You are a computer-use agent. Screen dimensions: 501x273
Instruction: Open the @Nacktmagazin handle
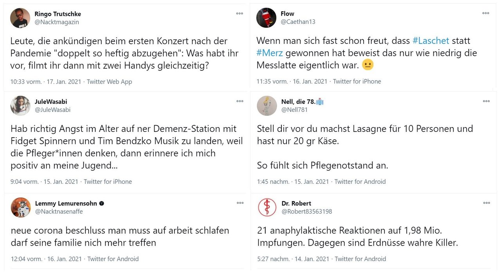coord(57,22)
